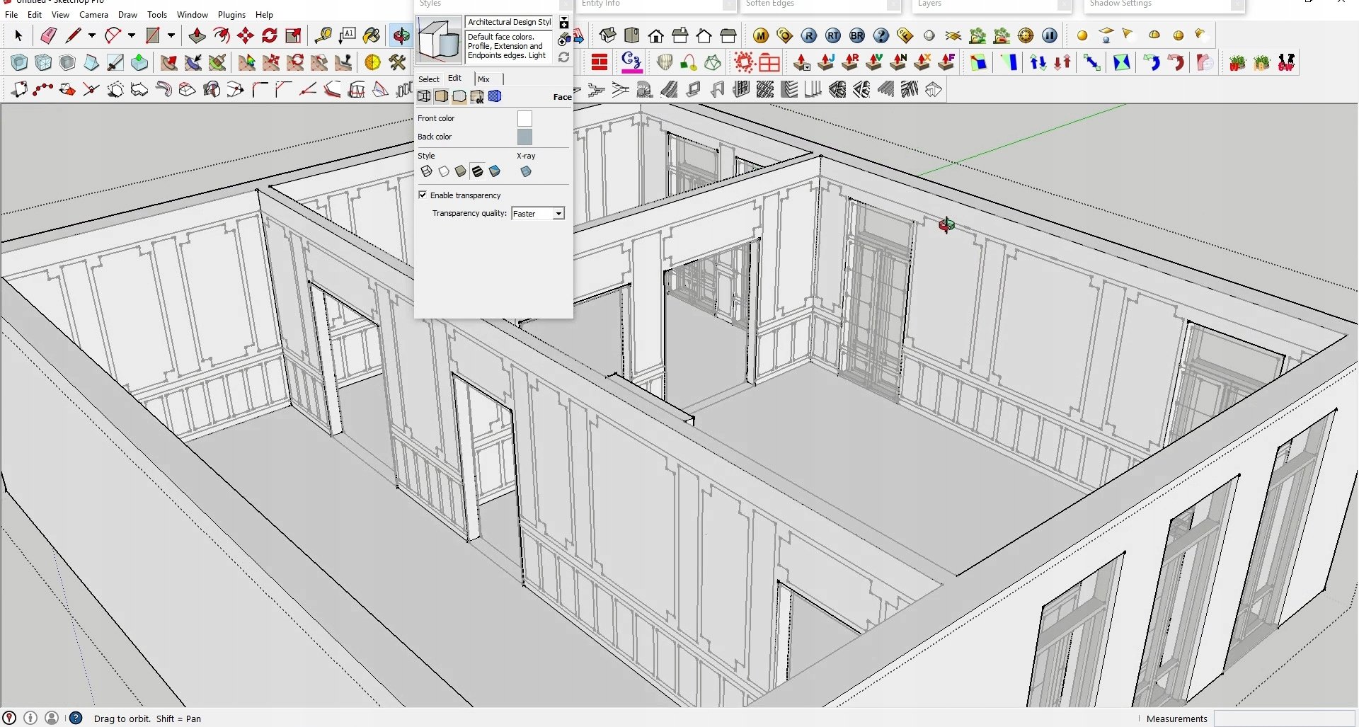1359x727 pixels.
Task: Click the Orbit tool icon
Action: 401,35
